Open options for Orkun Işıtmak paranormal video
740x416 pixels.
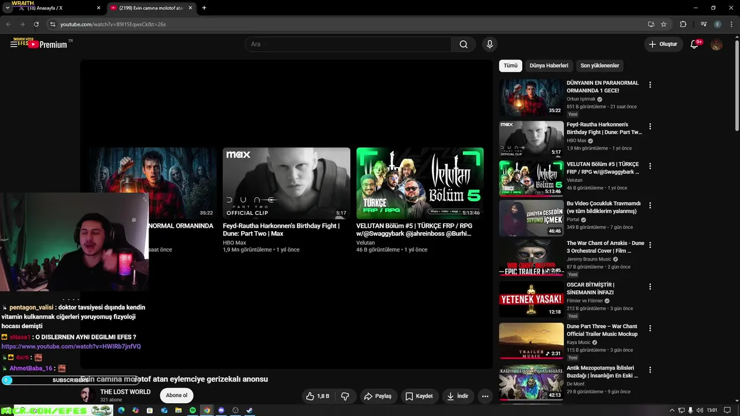click(x=650, y=85)
